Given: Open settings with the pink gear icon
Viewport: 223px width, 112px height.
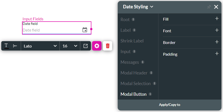Looking at the screenshot, I should pyautogui.click(x=97, y=46).
